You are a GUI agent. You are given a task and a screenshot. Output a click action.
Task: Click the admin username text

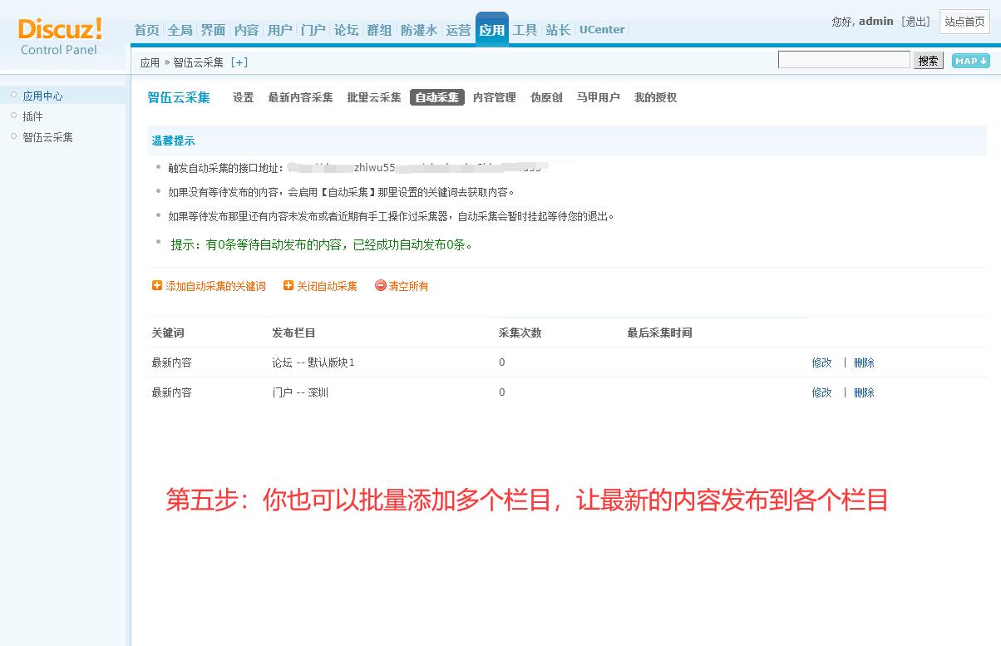coord(876,22)
